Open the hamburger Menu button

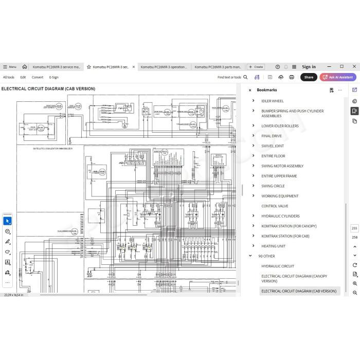point(10,67)
